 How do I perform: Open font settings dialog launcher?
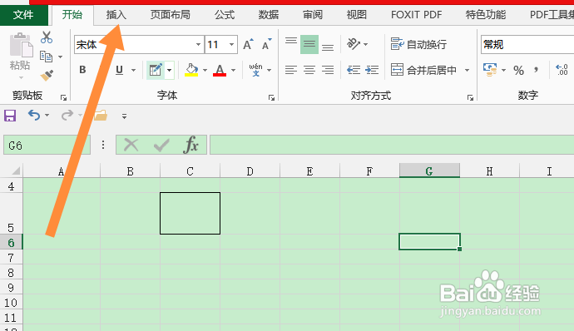point(271,97)
